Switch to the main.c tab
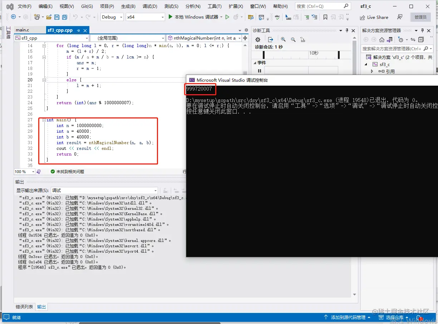438x324 pixels. point(23,30)
